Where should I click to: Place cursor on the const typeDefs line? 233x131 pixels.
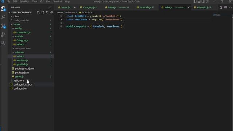click(x=94, y=16)
